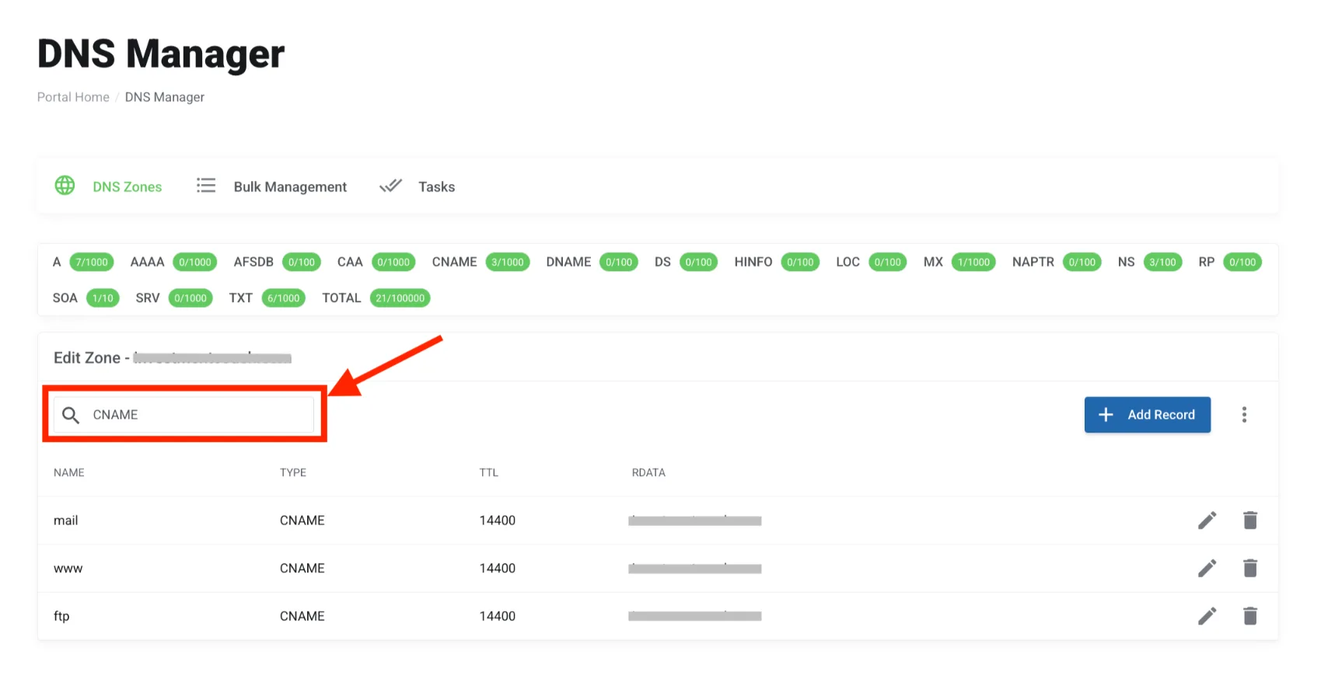Click the DNS Zones globe icon
The width and height of the screenshot is (1321, 685).
point(65,186)
